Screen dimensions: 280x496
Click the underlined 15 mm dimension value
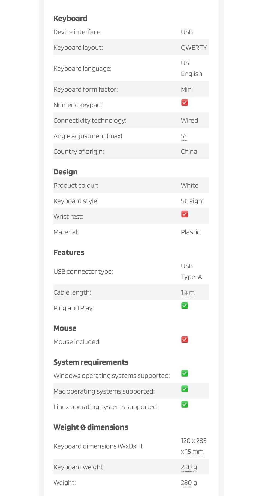195,452
